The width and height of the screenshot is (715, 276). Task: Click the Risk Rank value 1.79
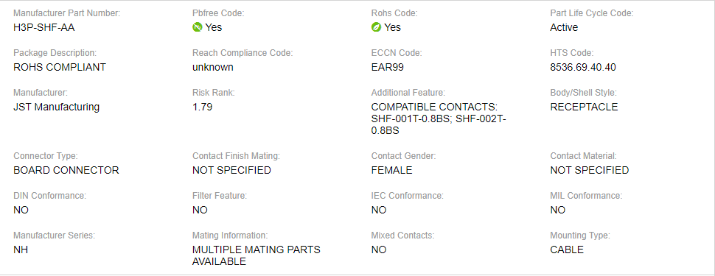coord(203,107)
